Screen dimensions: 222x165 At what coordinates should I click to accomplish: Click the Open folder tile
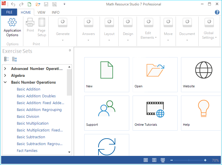click(x=155, y=75)
